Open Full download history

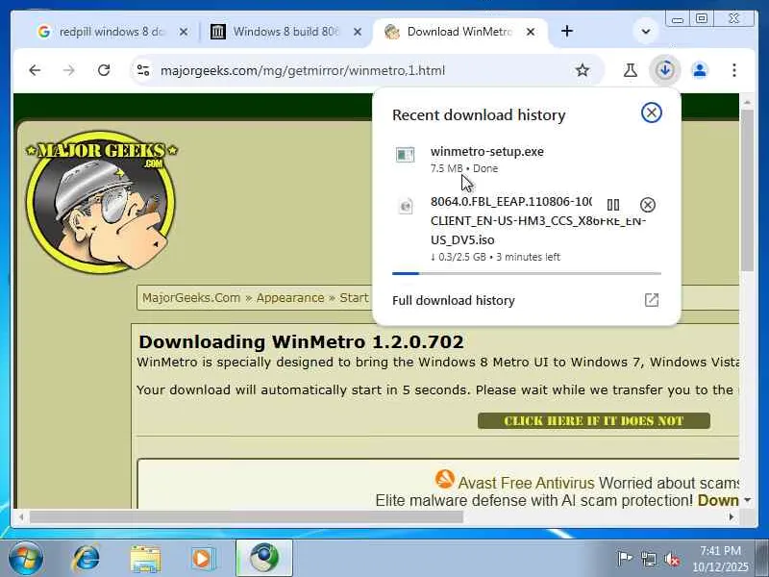(x=526, y=300)
